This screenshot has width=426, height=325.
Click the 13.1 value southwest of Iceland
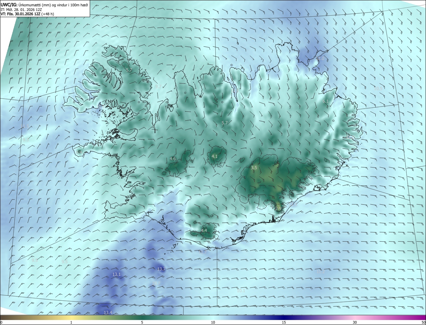[116, 274]
